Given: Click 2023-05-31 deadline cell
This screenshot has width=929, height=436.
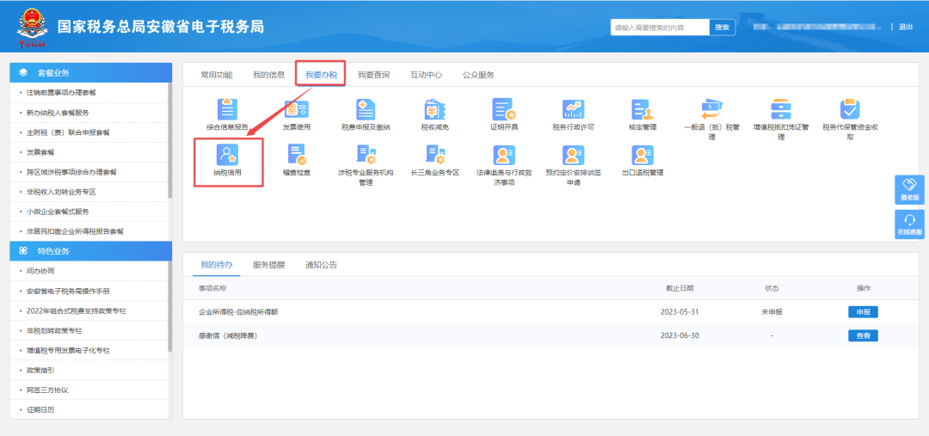Looking at the screenshot, I should coord(680,312).
